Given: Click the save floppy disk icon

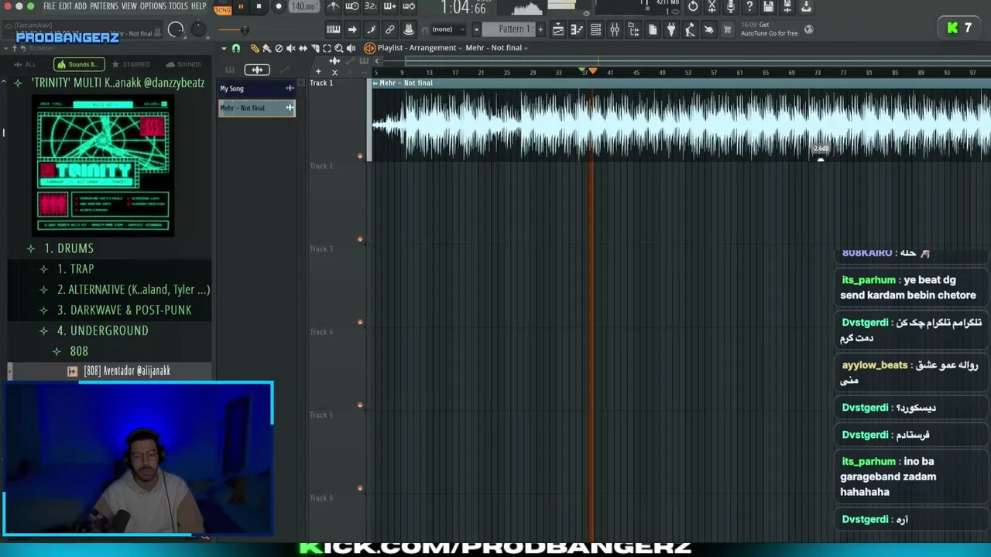Looking at the screenshot, I should (x=769, y=7).
